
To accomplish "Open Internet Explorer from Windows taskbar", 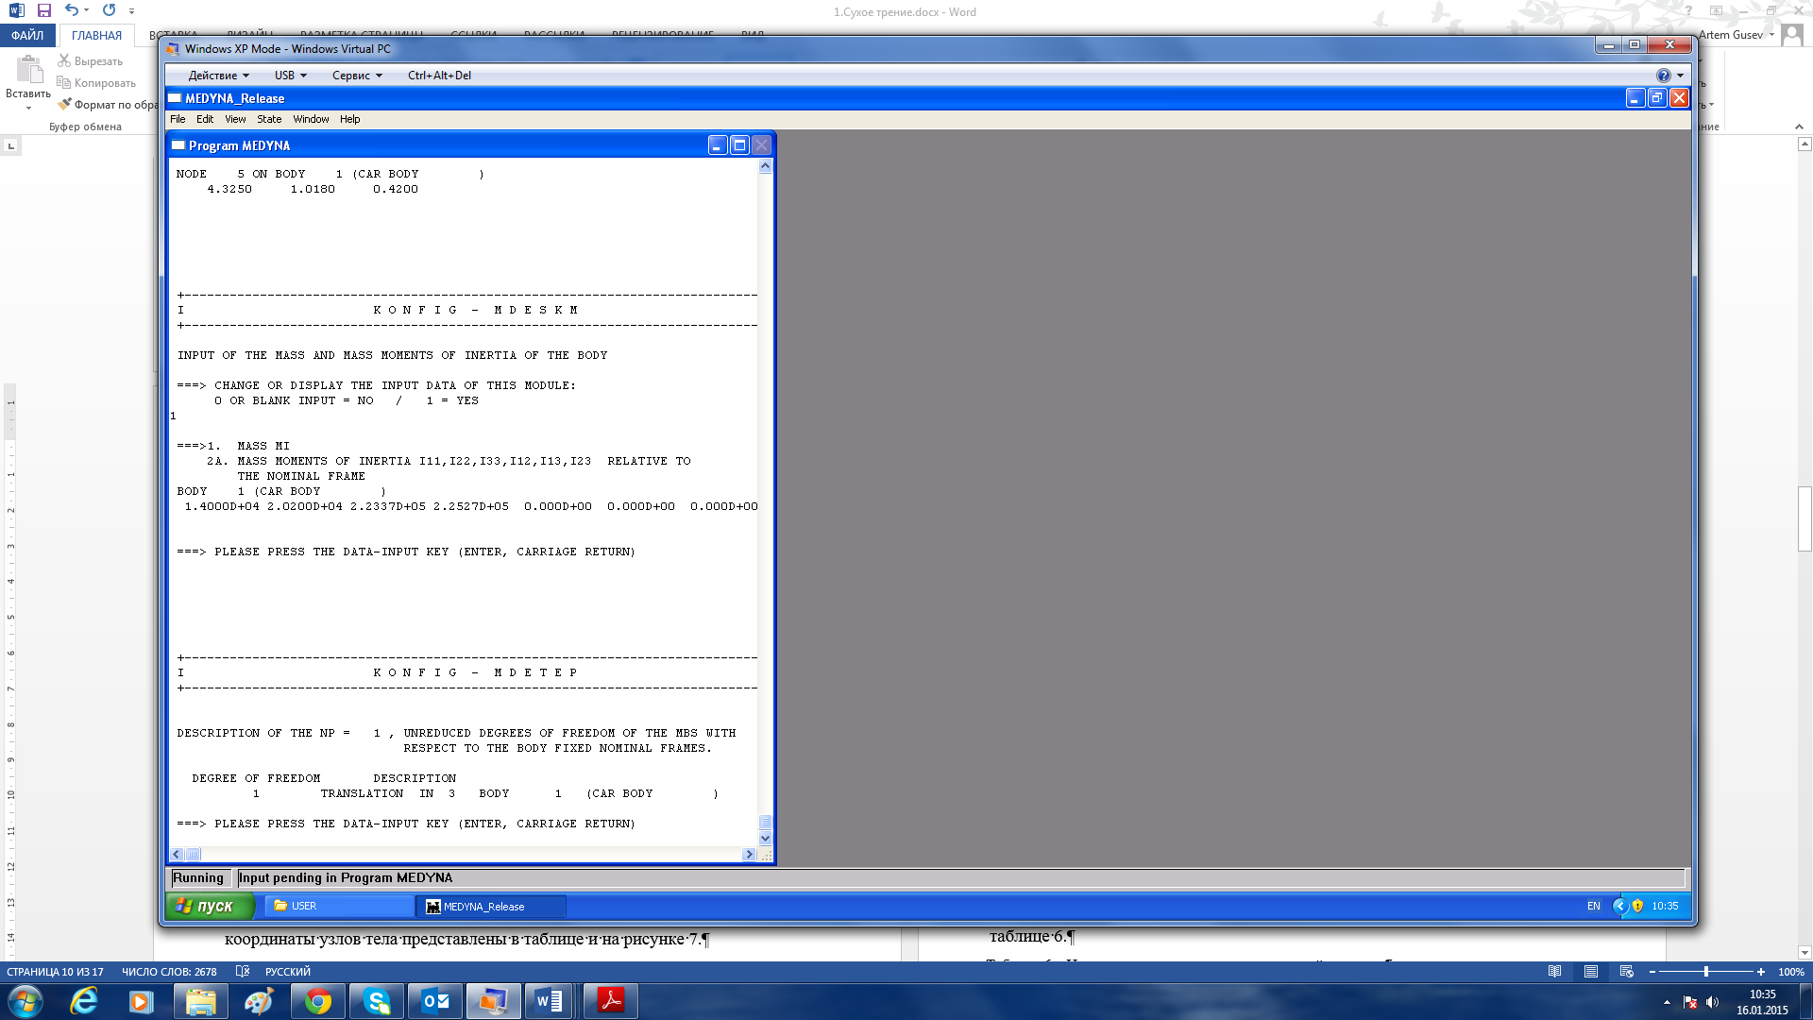I will point(84,1001).
